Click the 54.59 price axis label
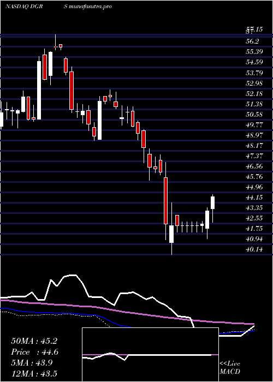 254,62
